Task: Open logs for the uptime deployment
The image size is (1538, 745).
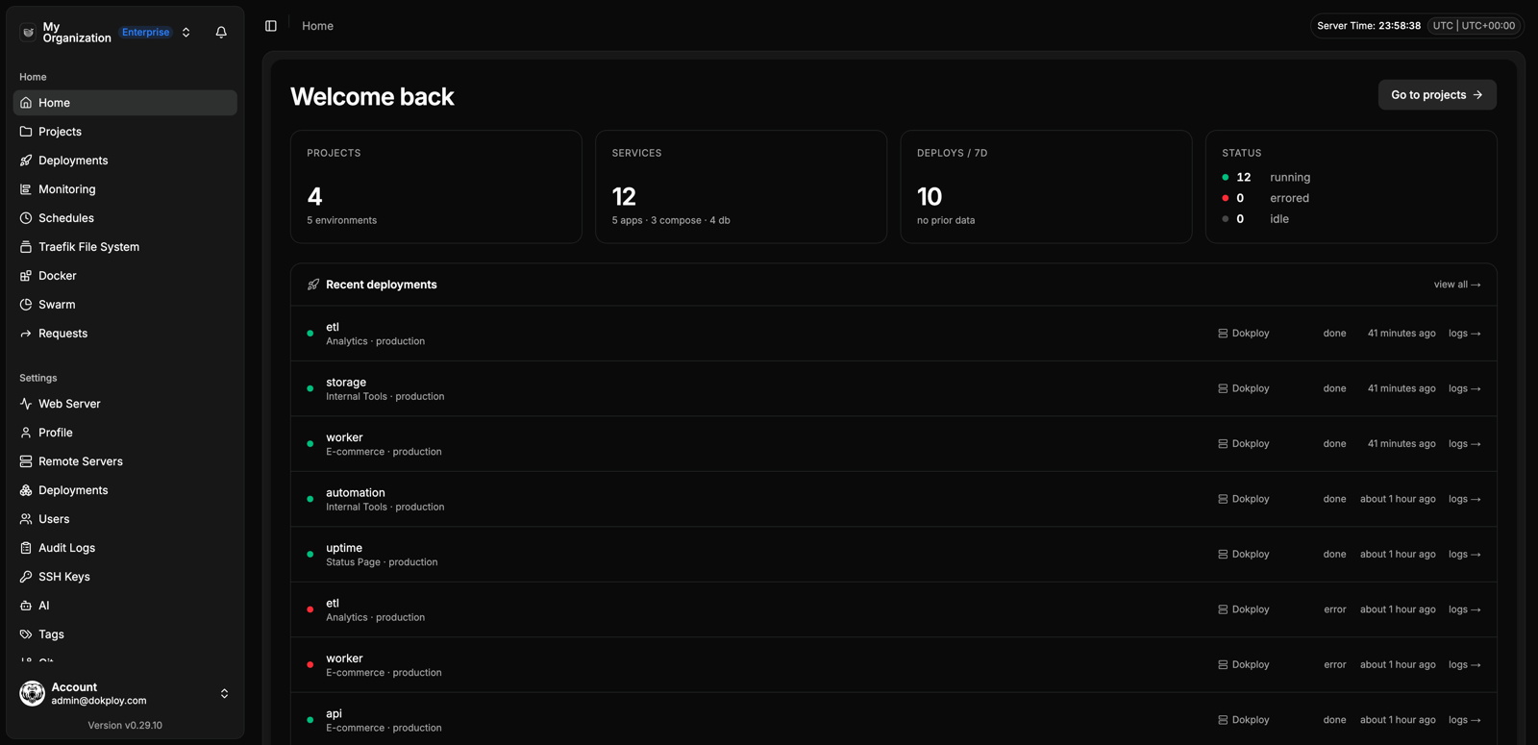Action: coord(1465,555)
